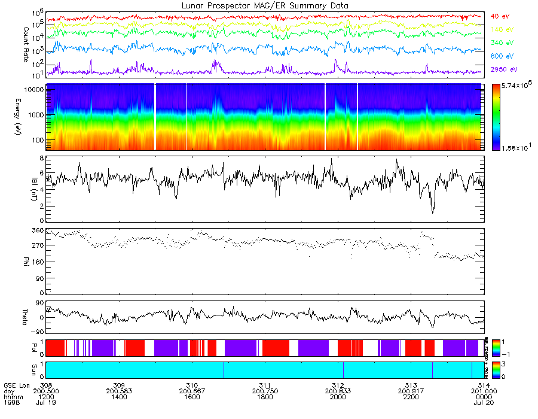The width and height of the screenshot is (538, 419).
Task: Click the 800 eV legend label
Action: [502, 56]
